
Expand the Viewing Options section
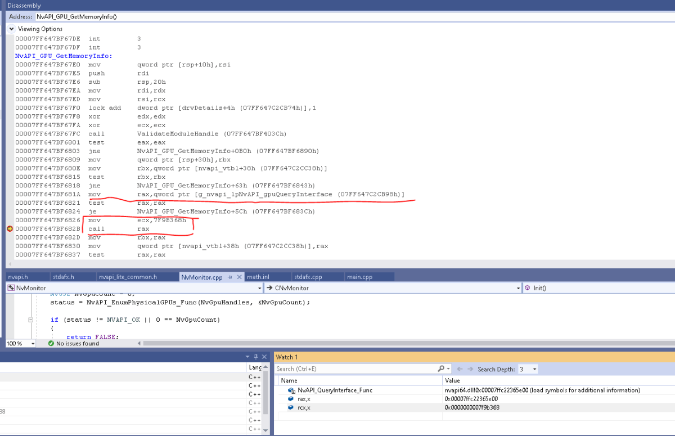coord(11,29)
